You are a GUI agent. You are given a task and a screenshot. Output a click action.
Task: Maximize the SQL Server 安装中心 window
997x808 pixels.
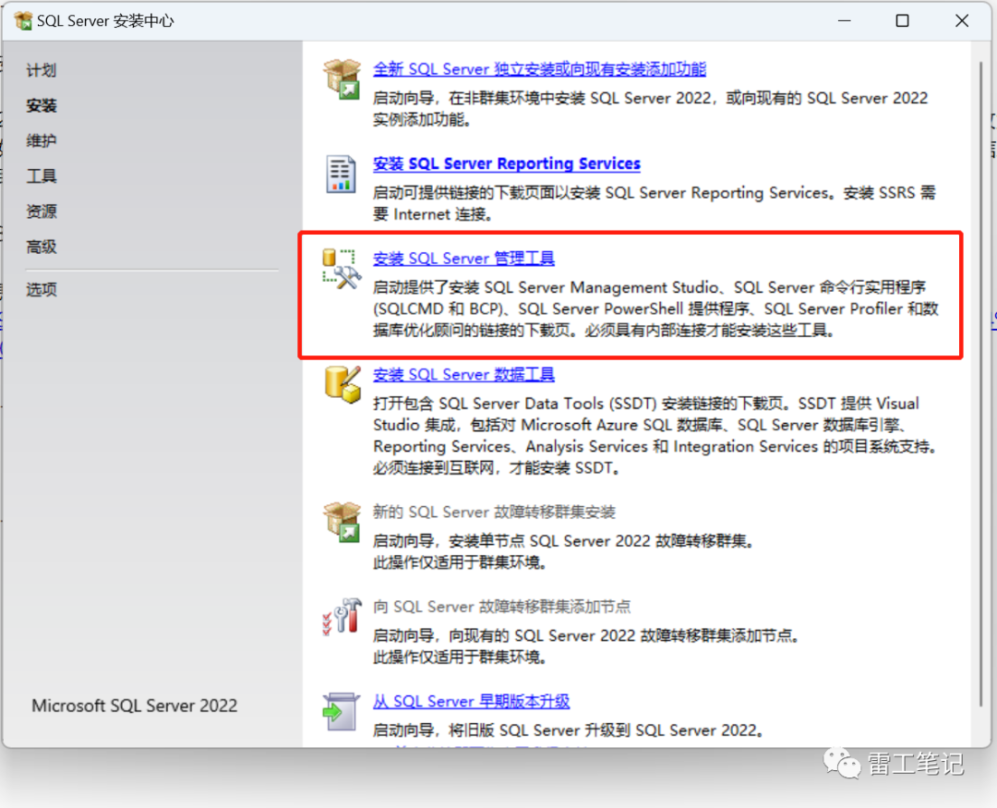[902, 21]
